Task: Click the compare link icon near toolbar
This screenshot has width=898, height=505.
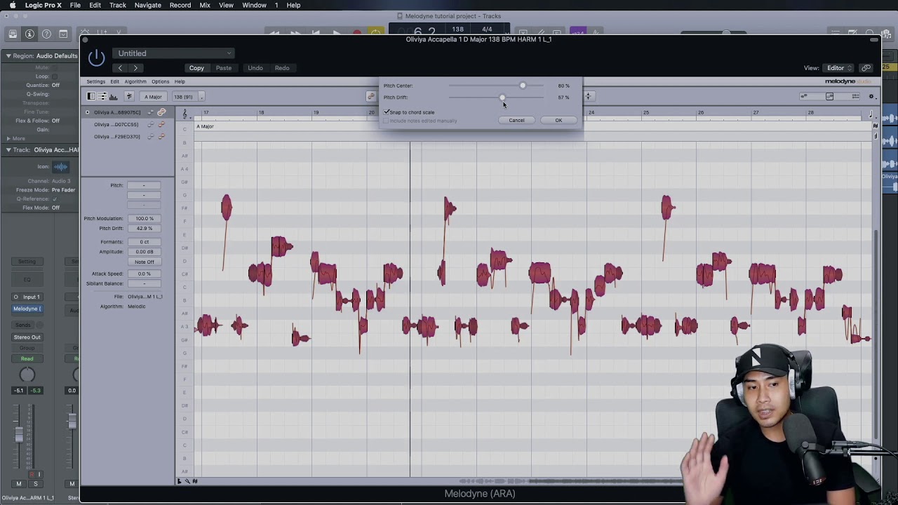Action: point(371,96)
